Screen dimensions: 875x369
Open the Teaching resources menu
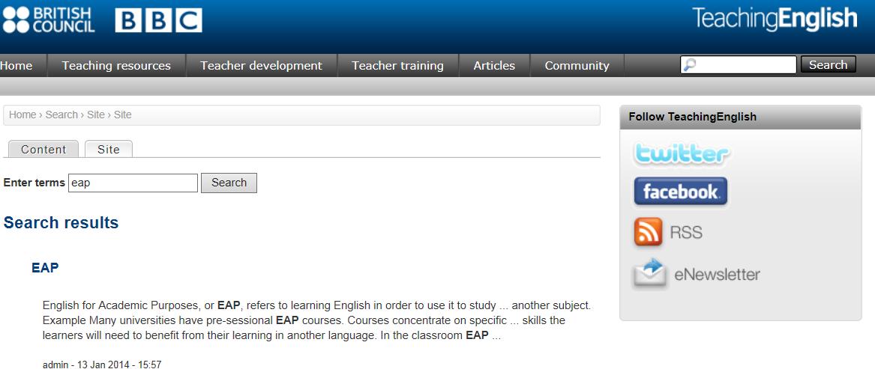pyautogui.click(x=116, y=66)
